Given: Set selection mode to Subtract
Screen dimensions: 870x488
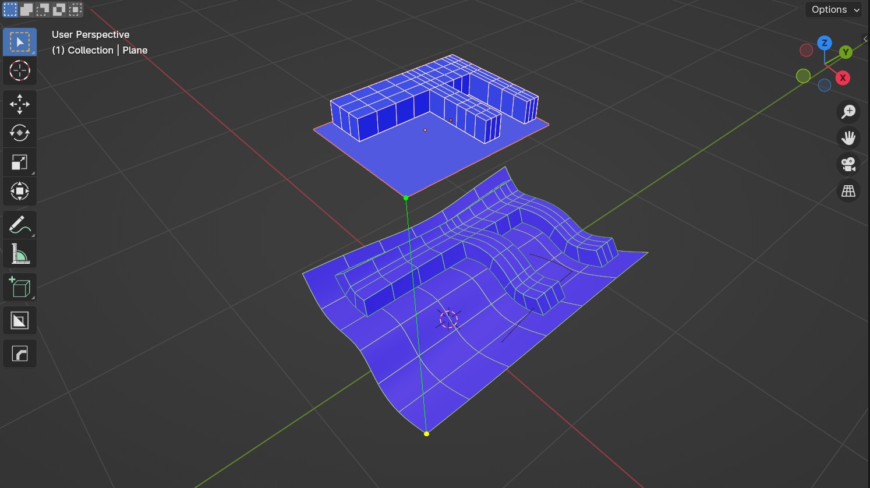Looking at the screenshot, I should pyautogui.click(x=43, y=9).
